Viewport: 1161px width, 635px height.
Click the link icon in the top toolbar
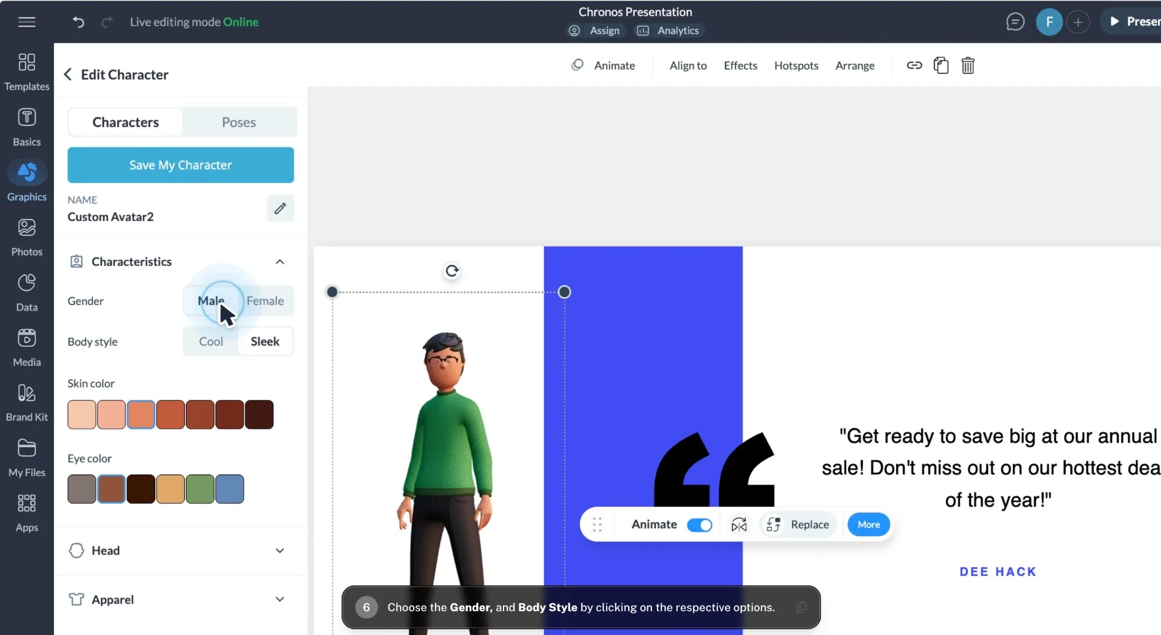pos(914,65)
